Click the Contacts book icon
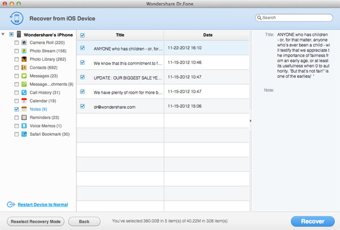 24,68
